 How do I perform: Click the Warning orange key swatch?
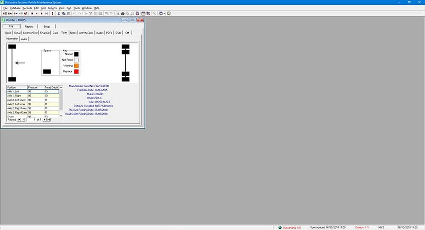76,66
